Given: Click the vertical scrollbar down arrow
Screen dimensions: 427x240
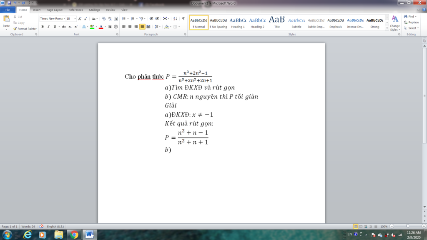Looking at the screenshot, I should click(x=424, y=207).
